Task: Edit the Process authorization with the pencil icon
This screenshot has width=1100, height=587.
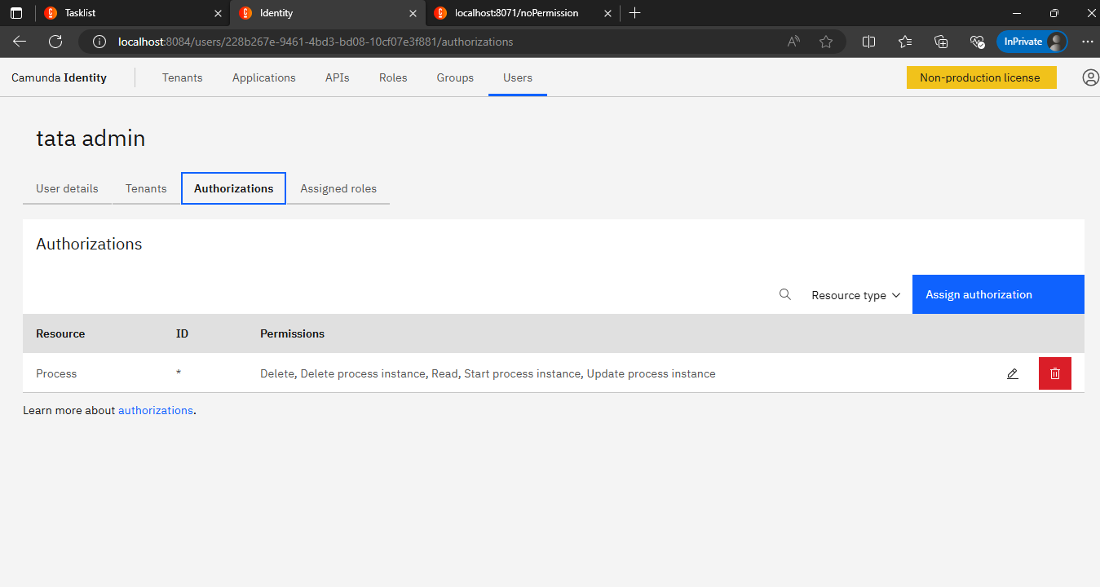Action: point(1012,373)
